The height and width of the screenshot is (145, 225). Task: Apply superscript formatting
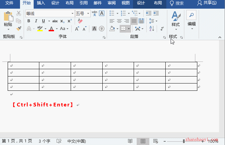click(70, 21)
